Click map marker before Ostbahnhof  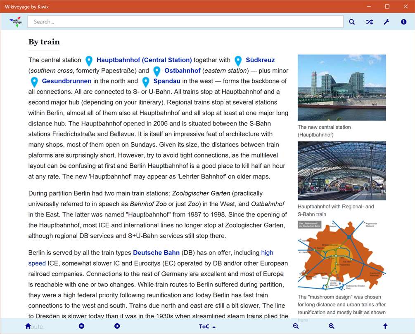[x=157, y=72]
